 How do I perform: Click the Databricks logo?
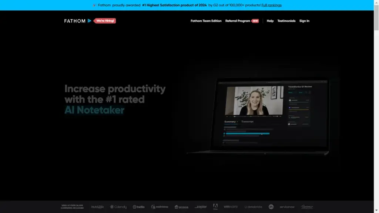coord(253,207)
